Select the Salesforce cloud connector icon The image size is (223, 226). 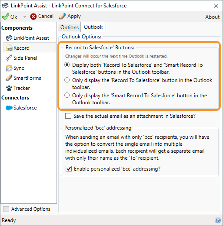click(x=9, y=108)
